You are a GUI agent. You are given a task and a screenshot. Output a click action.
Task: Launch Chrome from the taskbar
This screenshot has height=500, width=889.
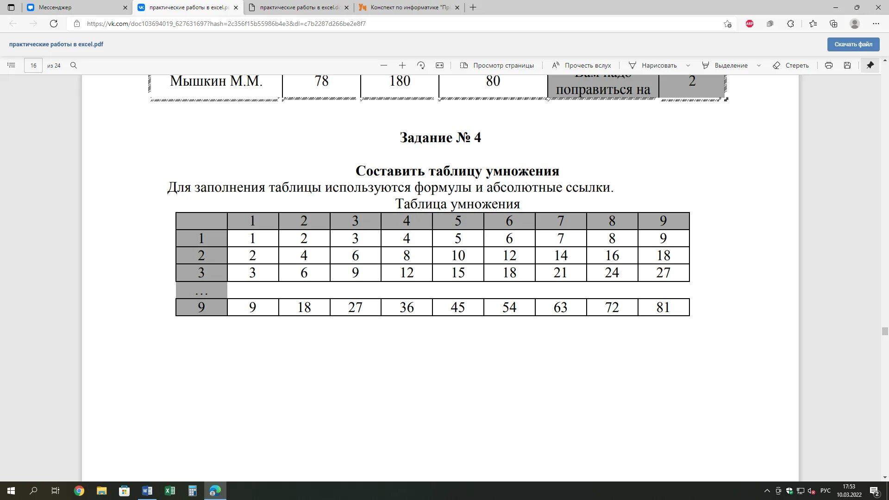[79, 491]
